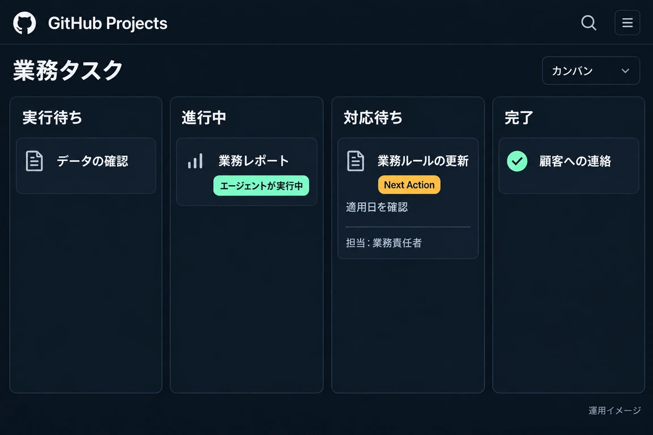This screenshot has width=653, height=435.
Task: Click the エージェントが実行中 badge
Action: (261, 186)
